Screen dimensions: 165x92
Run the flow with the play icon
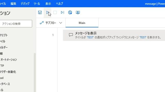pyautogui.click(x=47, y=13)
